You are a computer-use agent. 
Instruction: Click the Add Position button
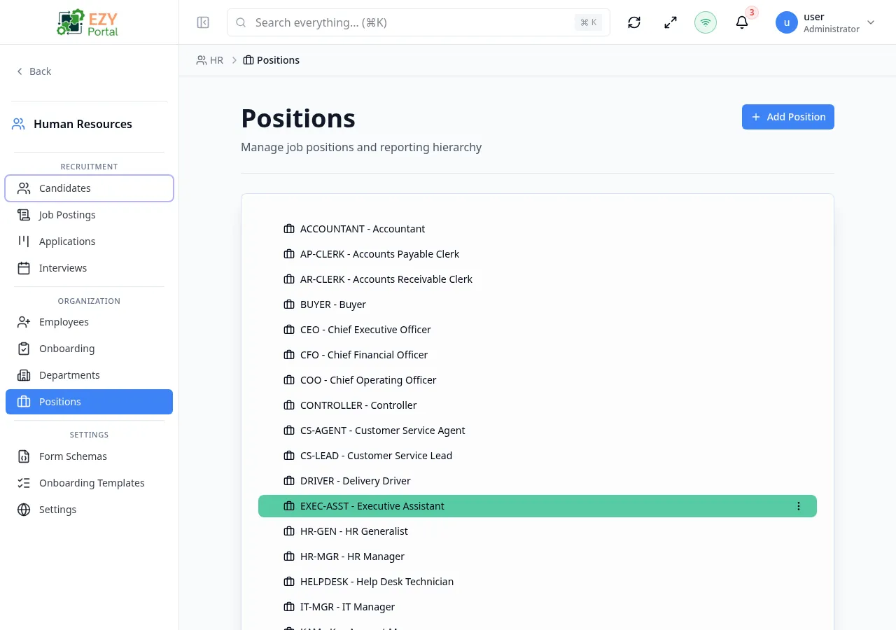(x=788, y=117)
